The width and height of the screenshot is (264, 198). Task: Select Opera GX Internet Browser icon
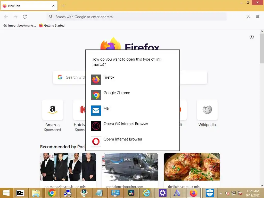click(96, 126)
